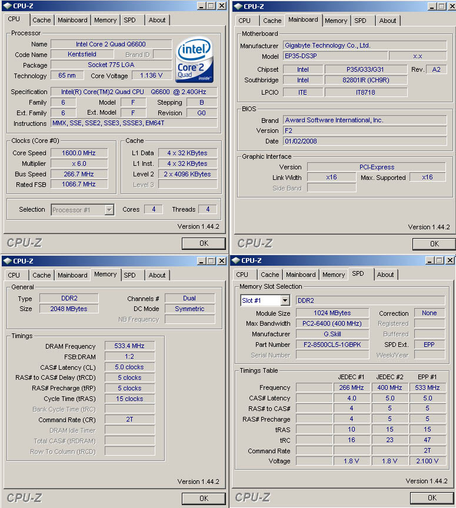Choose CPU tab in the SPD window

point(242,275)
